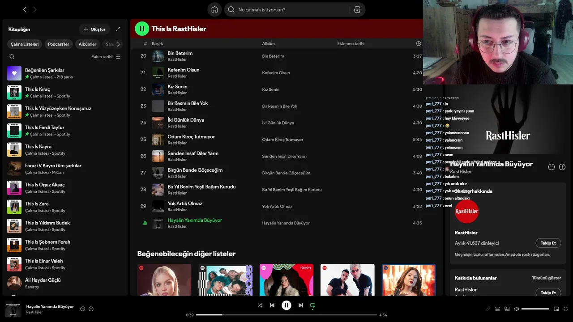
Task: Open Hayalin Yanımda Büyüyor title in bottom bar
Action: point(50,306)
